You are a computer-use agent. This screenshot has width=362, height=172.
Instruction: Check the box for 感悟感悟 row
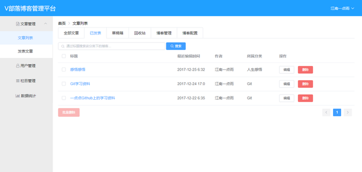64,70
